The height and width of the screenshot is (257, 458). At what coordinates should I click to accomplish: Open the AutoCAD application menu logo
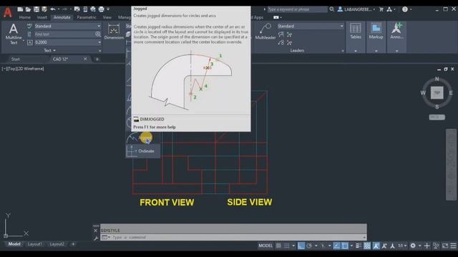tap(8, 12)
